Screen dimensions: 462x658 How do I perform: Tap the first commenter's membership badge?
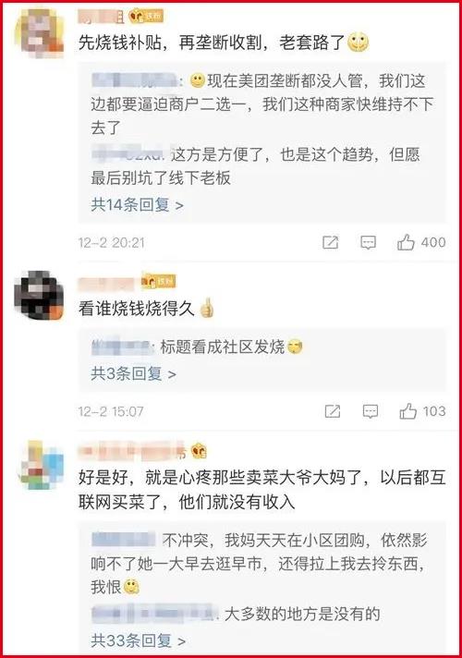(146, 17)
